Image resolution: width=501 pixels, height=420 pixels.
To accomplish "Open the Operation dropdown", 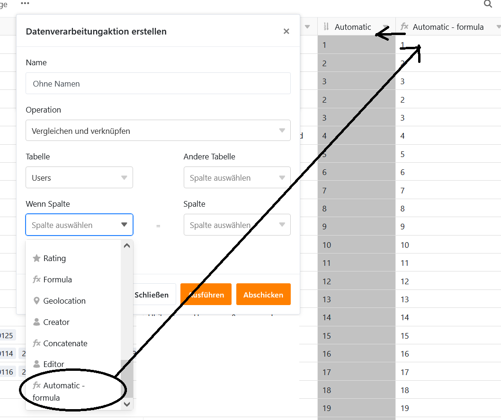I will click(158, 131).
